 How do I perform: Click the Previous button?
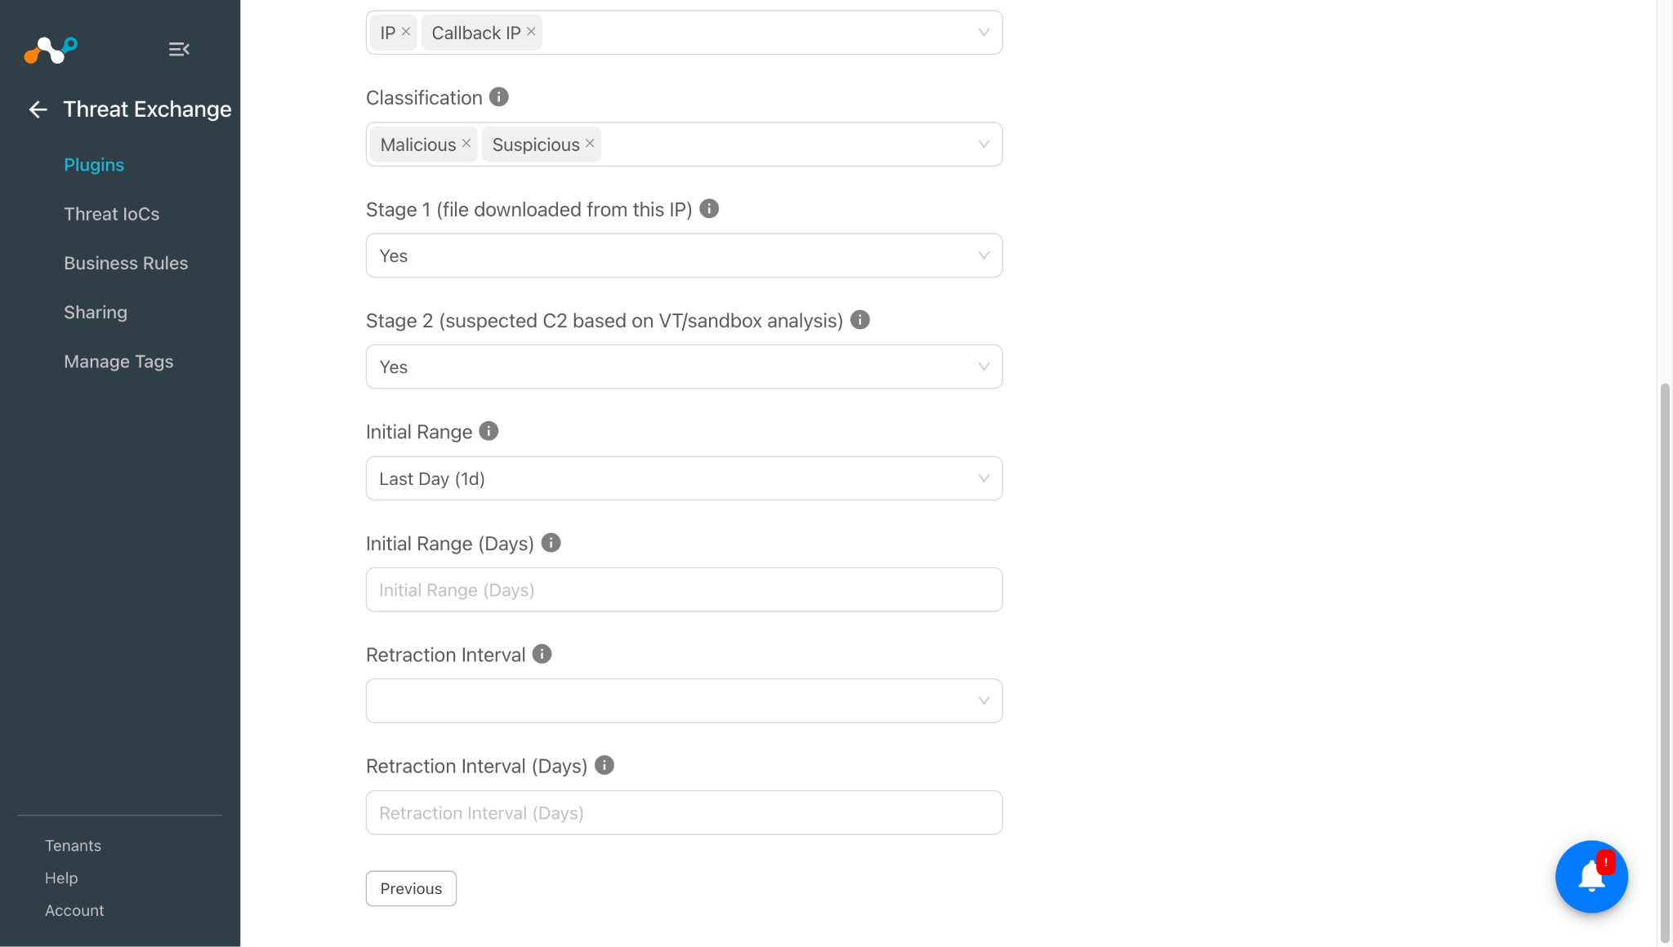tap(411, 888)
